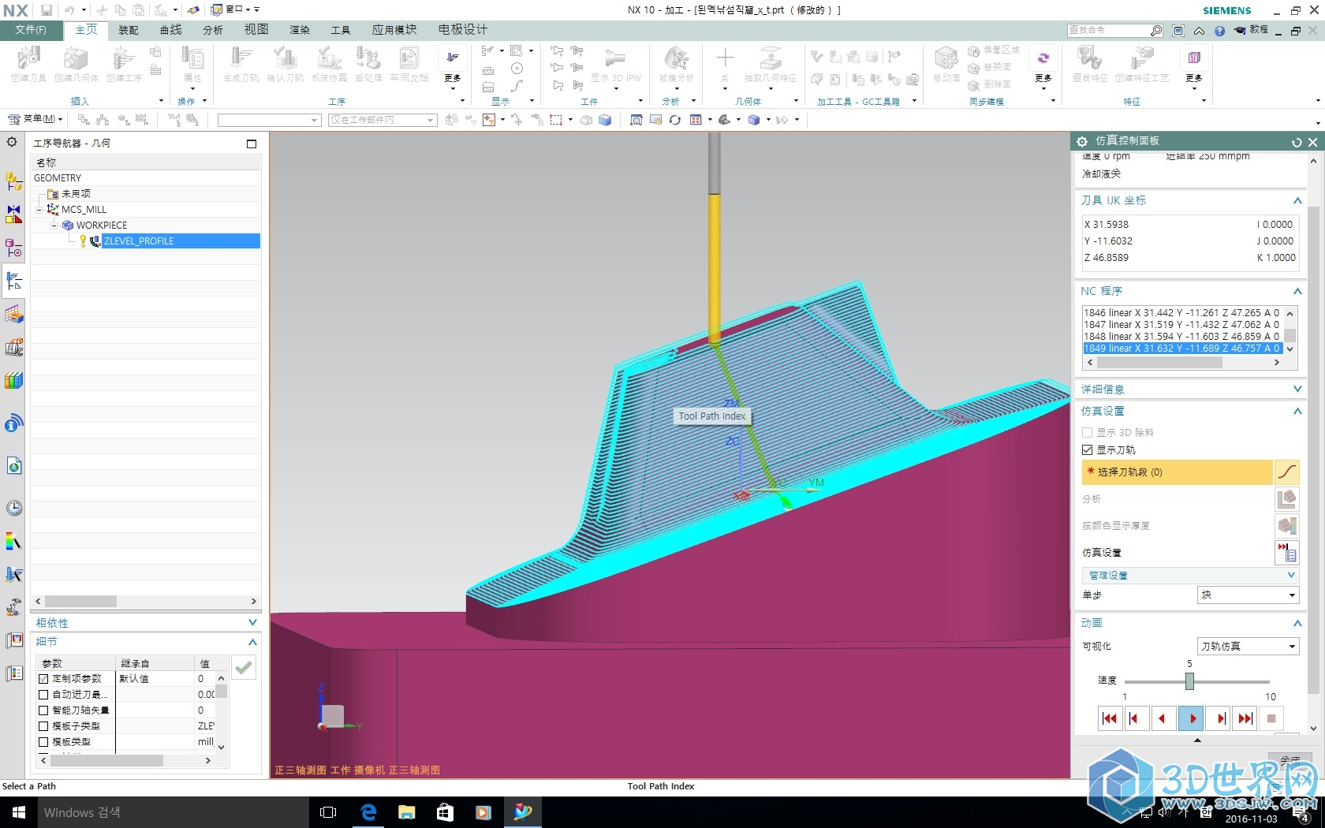Collapse the 细节 panel
Screen dimensions: 1325x828
(x=252, y=641)
